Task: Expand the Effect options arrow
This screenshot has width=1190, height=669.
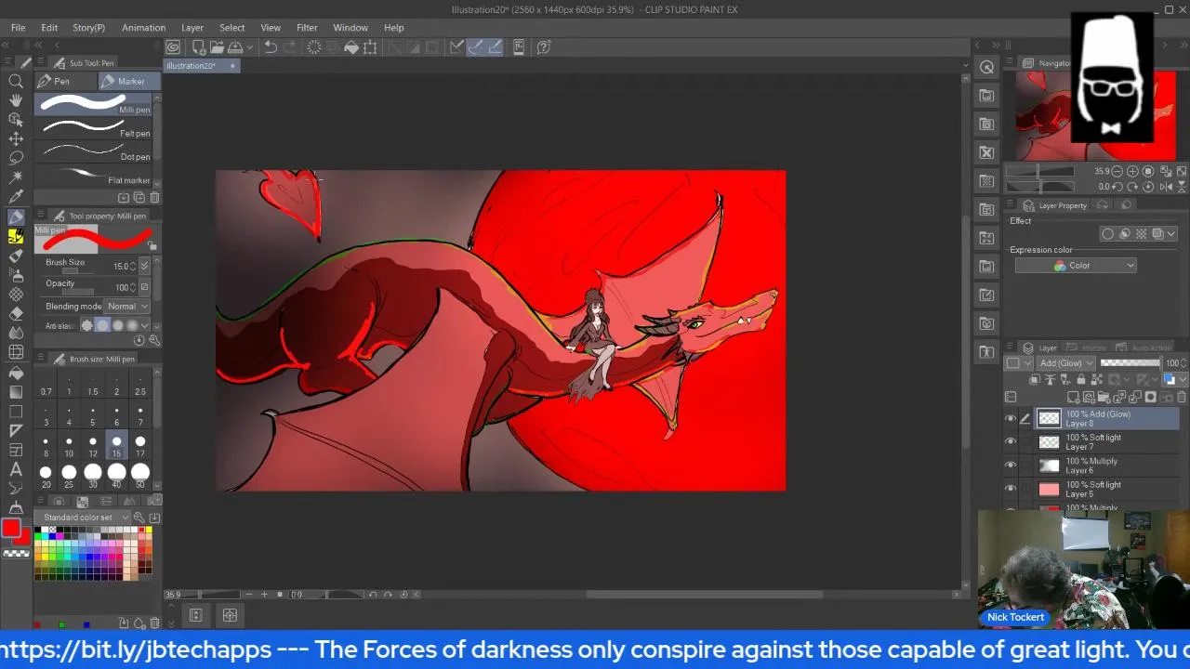Action: pos(1171,234)
